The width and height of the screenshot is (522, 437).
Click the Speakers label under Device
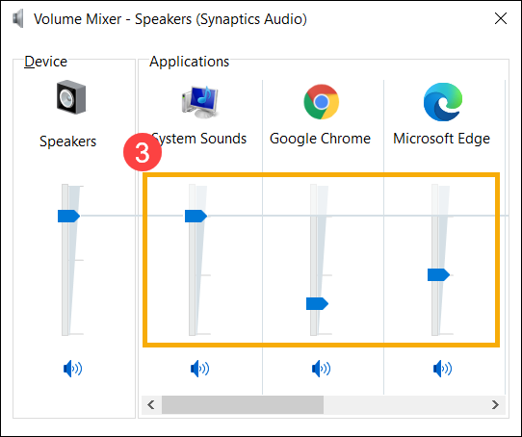coord(68,141)
